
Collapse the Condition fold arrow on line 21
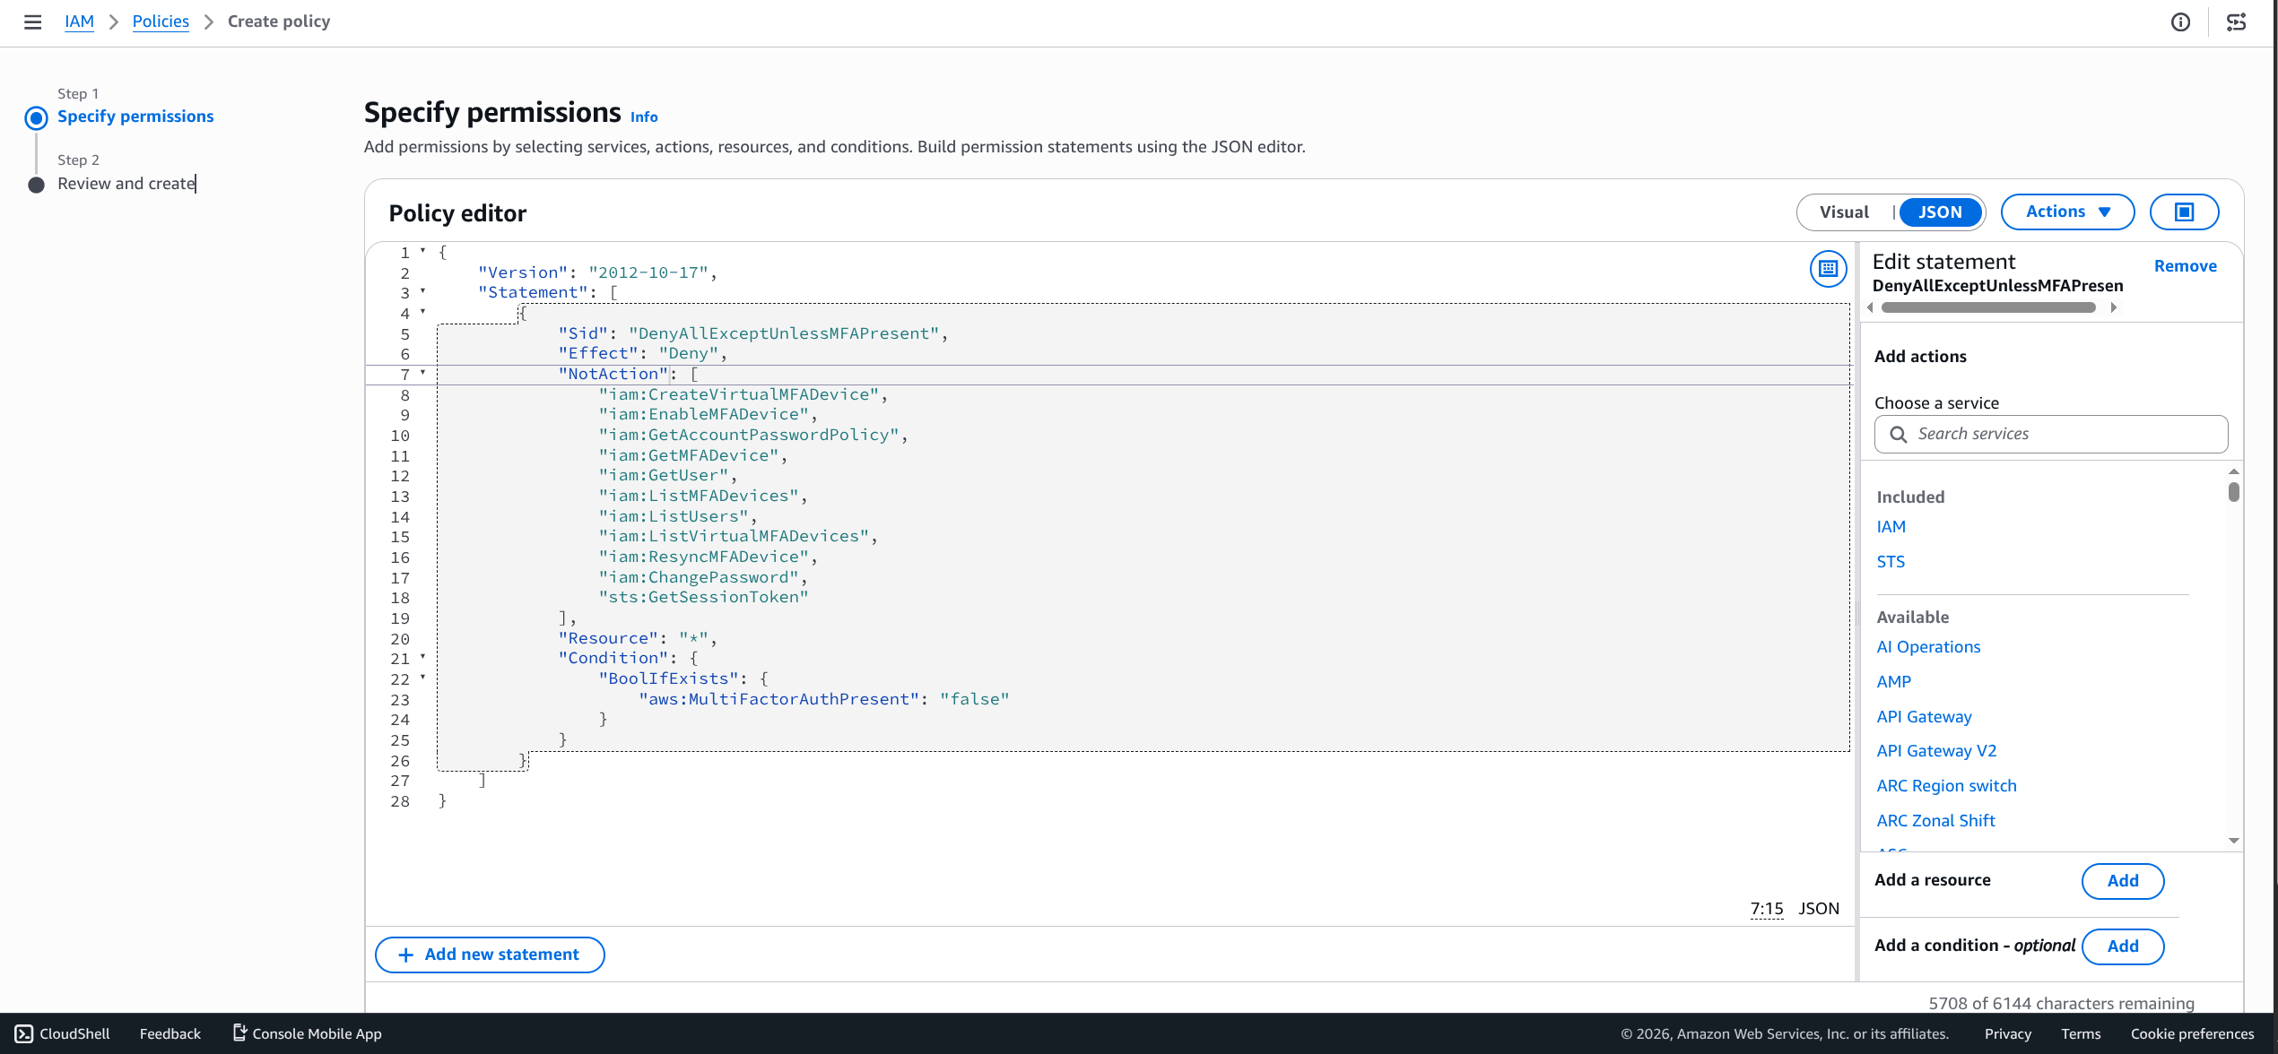click(422, 657)
